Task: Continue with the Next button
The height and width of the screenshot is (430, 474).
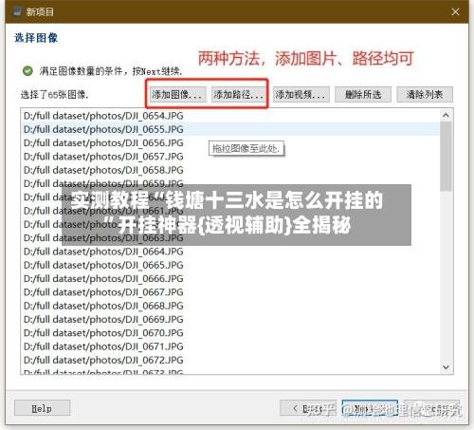Action: 370,408
